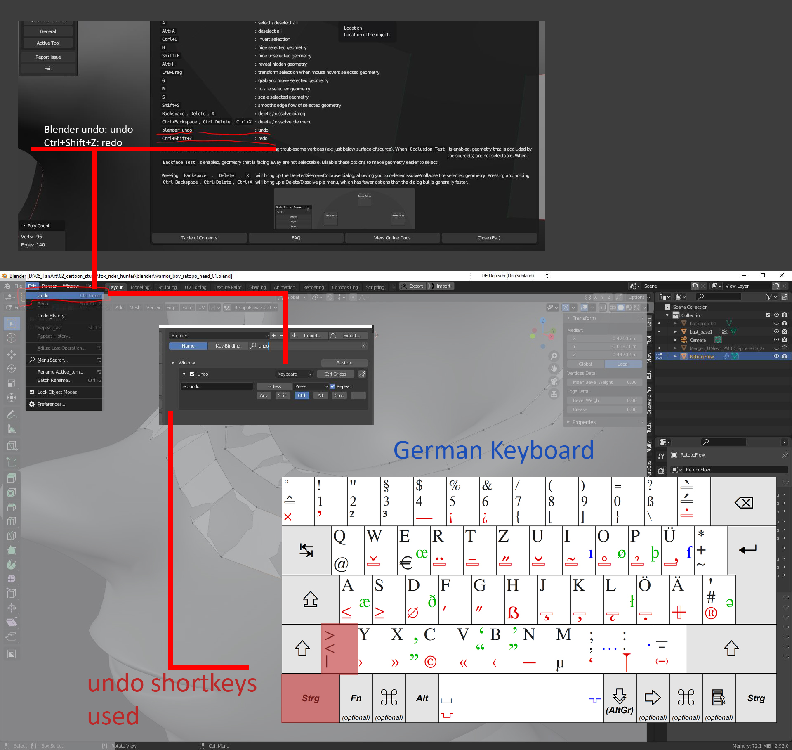Click new collection icon in outliner
Viewport: 792px width, 750px height.
coord(785,297)
